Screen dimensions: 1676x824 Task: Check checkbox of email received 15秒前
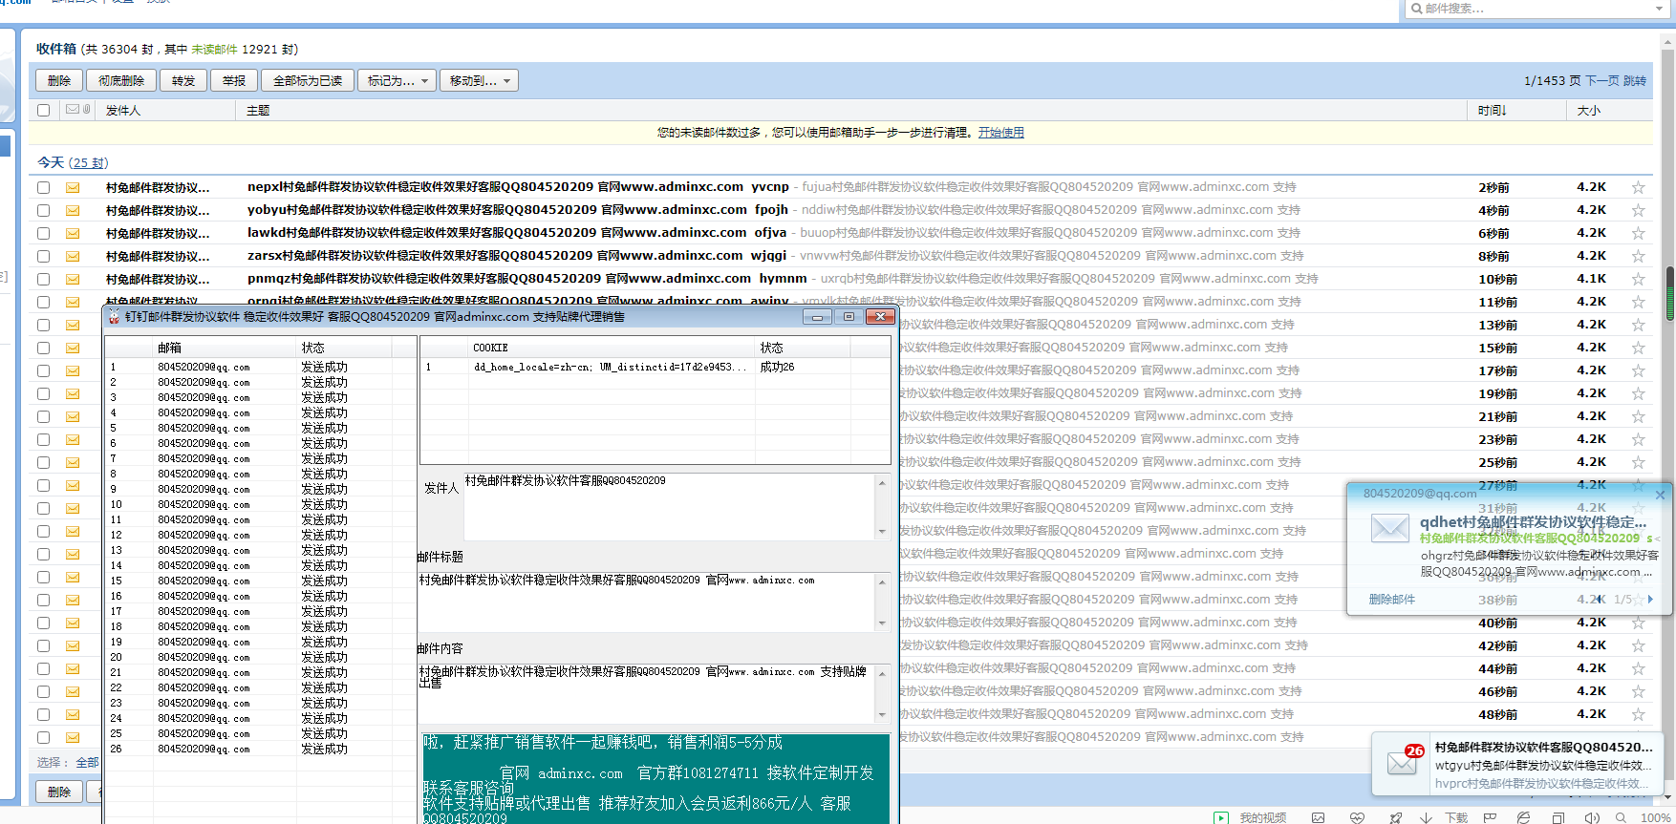click(x=43, y=348)
